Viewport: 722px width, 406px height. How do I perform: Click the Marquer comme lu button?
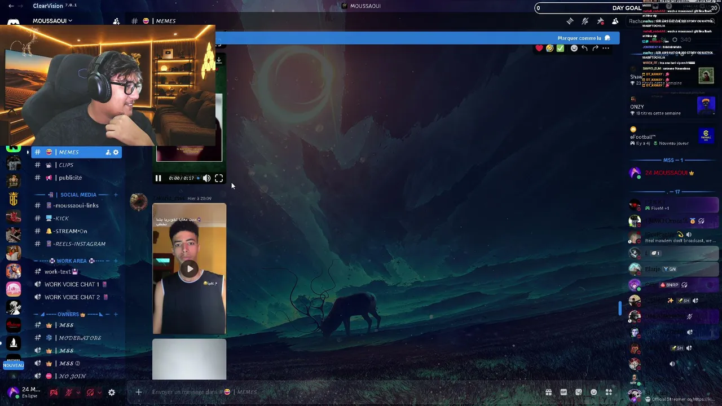pos(584,38)
